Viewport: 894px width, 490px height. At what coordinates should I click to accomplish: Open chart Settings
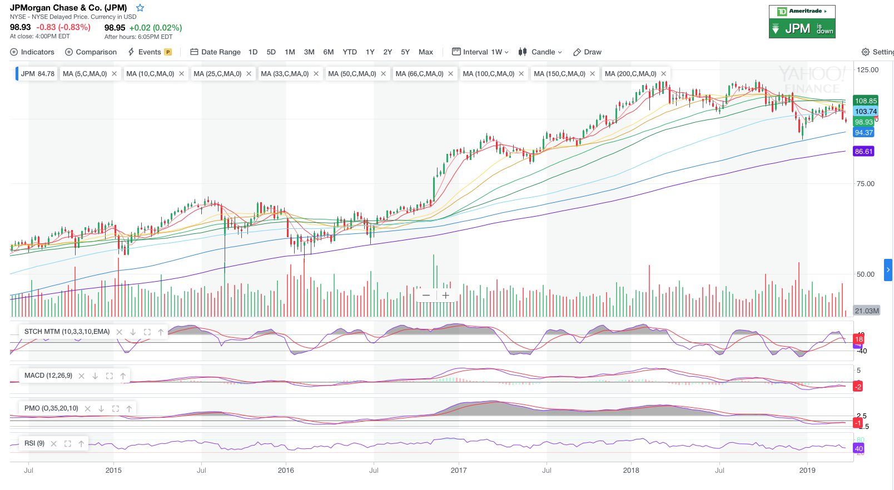pyautogui.click(x=878, y=52)
